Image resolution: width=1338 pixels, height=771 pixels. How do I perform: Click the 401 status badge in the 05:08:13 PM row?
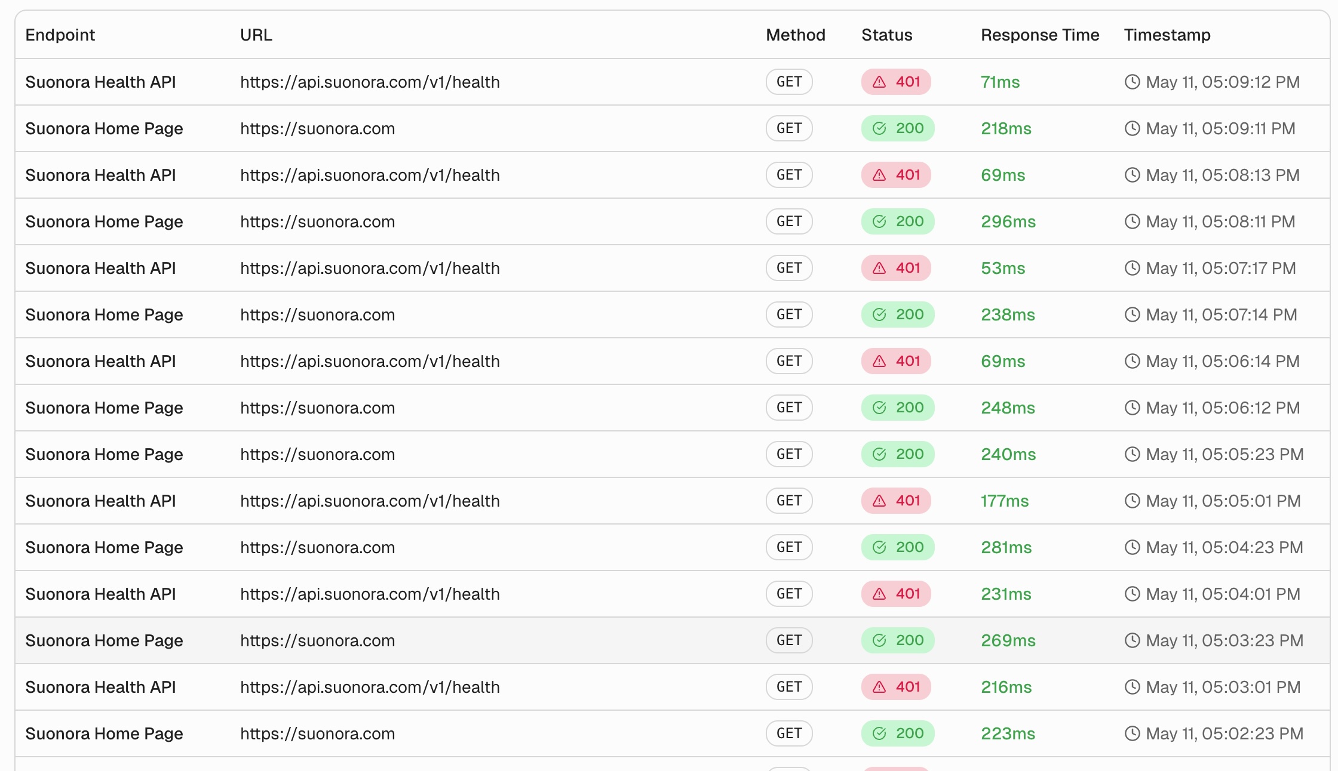click(896, 175)
